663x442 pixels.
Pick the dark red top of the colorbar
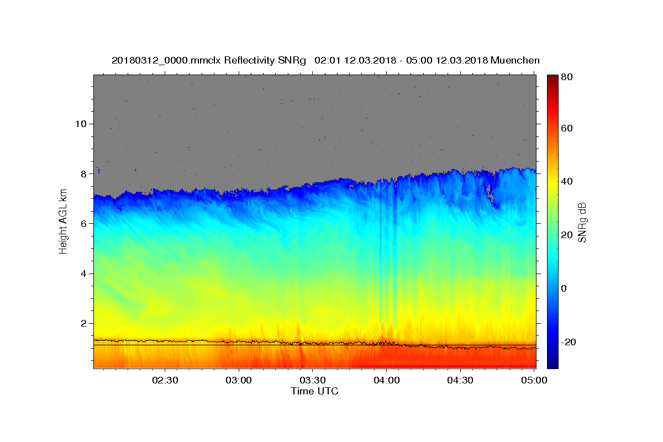552,78
